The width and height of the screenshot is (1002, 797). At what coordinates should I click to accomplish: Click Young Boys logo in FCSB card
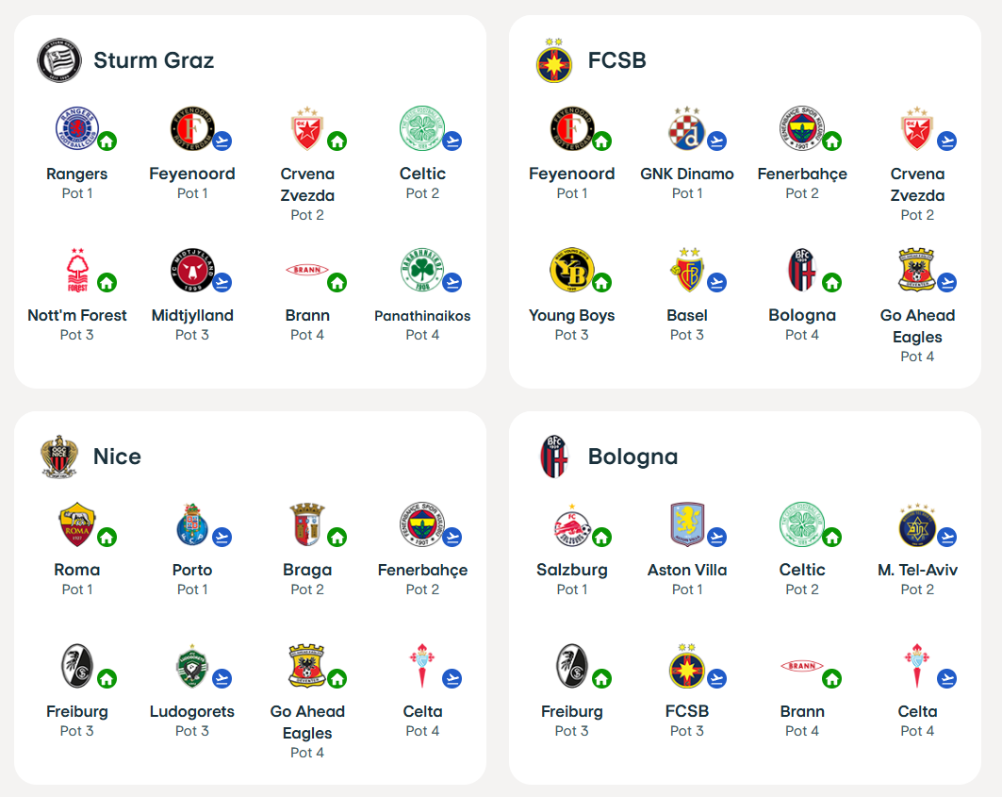coord(571,270)
